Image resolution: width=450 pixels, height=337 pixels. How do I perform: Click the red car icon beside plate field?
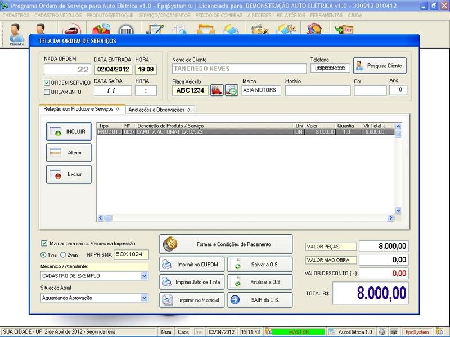point(217,90)
